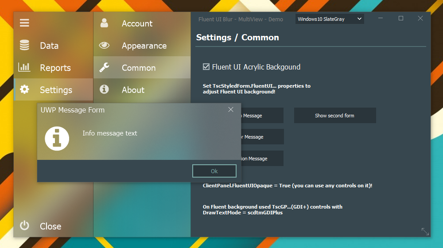Click the 'Info message text' label
443x248 pixels.
(x=109, y=133)
